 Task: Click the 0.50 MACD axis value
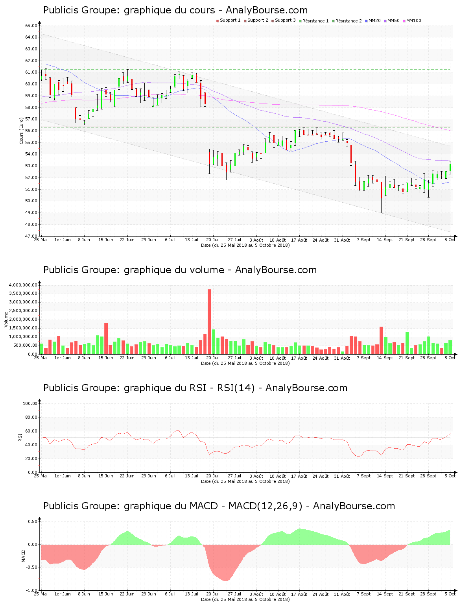[33, 521]
